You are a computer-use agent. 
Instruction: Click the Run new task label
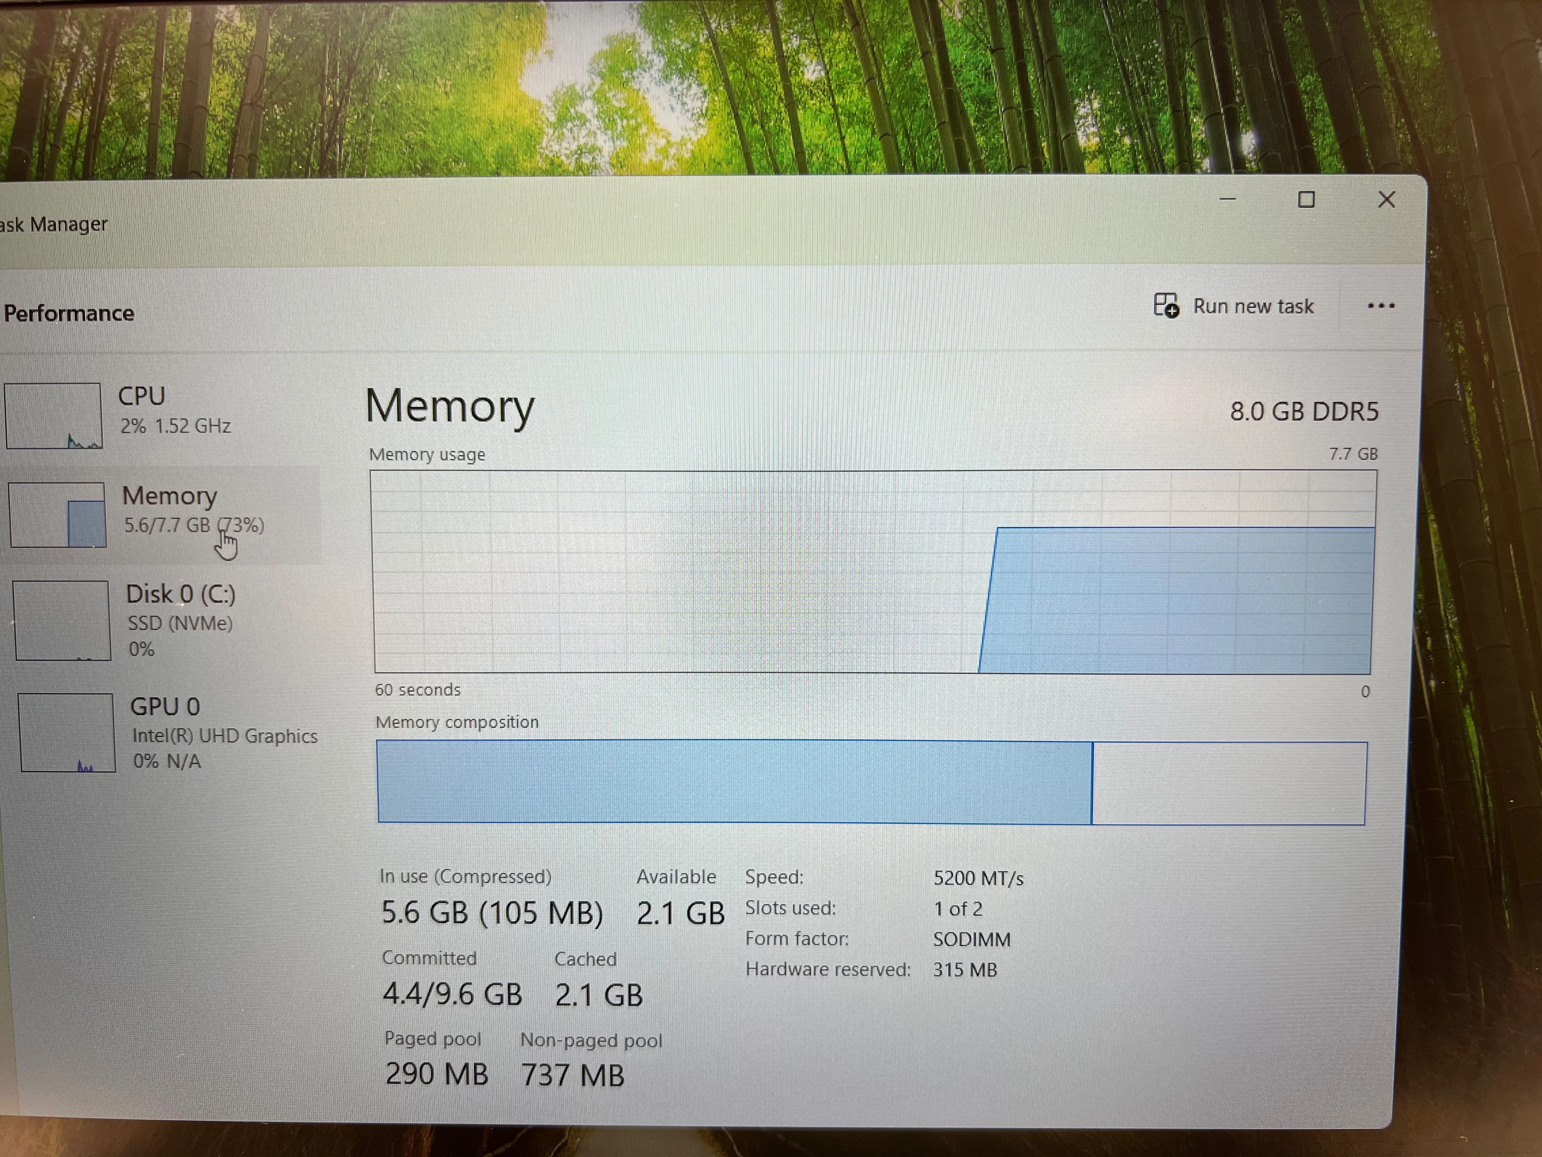click(1253, 306)
